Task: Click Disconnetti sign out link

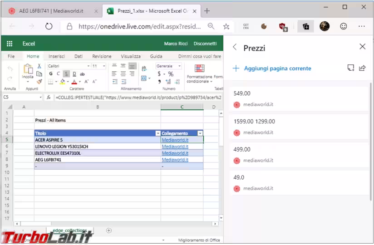Action: [205, 44]
